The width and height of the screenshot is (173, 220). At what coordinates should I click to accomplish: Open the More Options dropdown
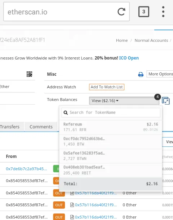click(160, 74)
